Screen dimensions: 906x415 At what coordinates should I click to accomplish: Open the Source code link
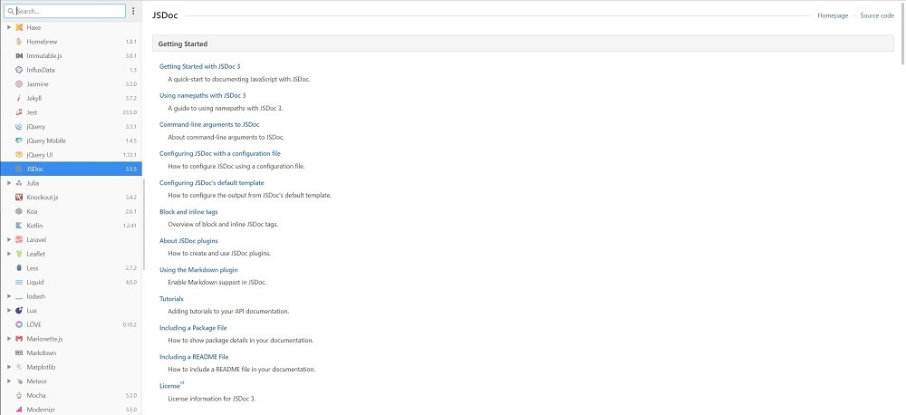pos(877,15)
